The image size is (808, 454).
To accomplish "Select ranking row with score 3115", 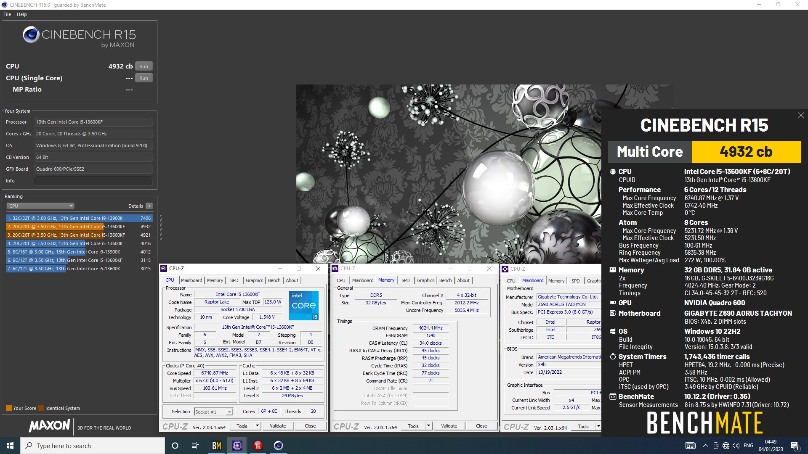I will (x=79, y=260).
